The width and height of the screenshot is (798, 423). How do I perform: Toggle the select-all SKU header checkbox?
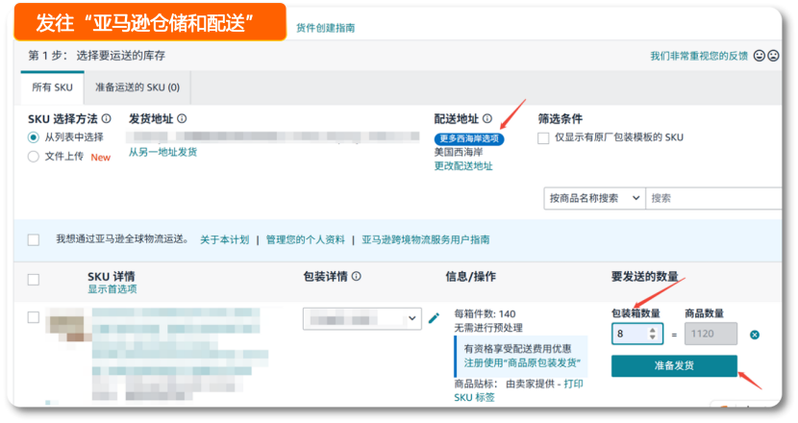[34, 280]
